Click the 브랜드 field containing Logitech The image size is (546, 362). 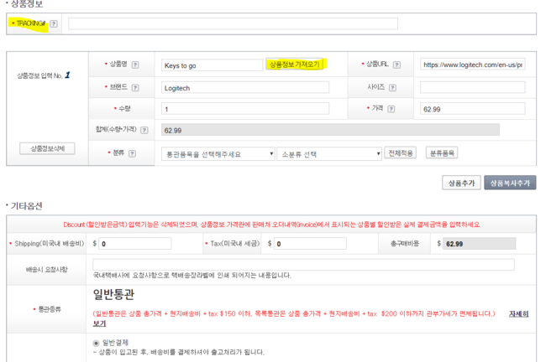[245, 87]
